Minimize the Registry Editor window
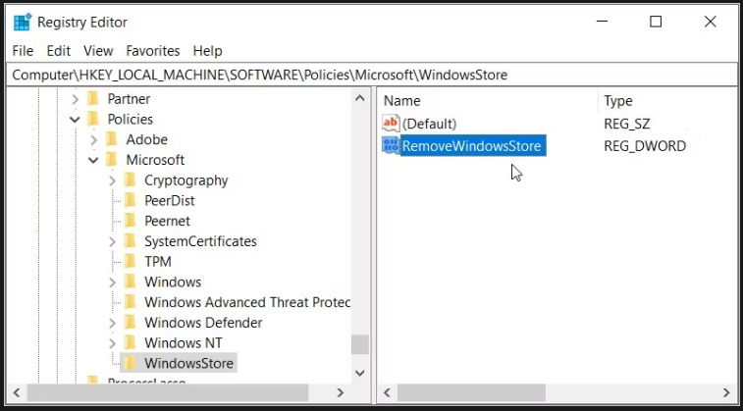 pos(602,22)
